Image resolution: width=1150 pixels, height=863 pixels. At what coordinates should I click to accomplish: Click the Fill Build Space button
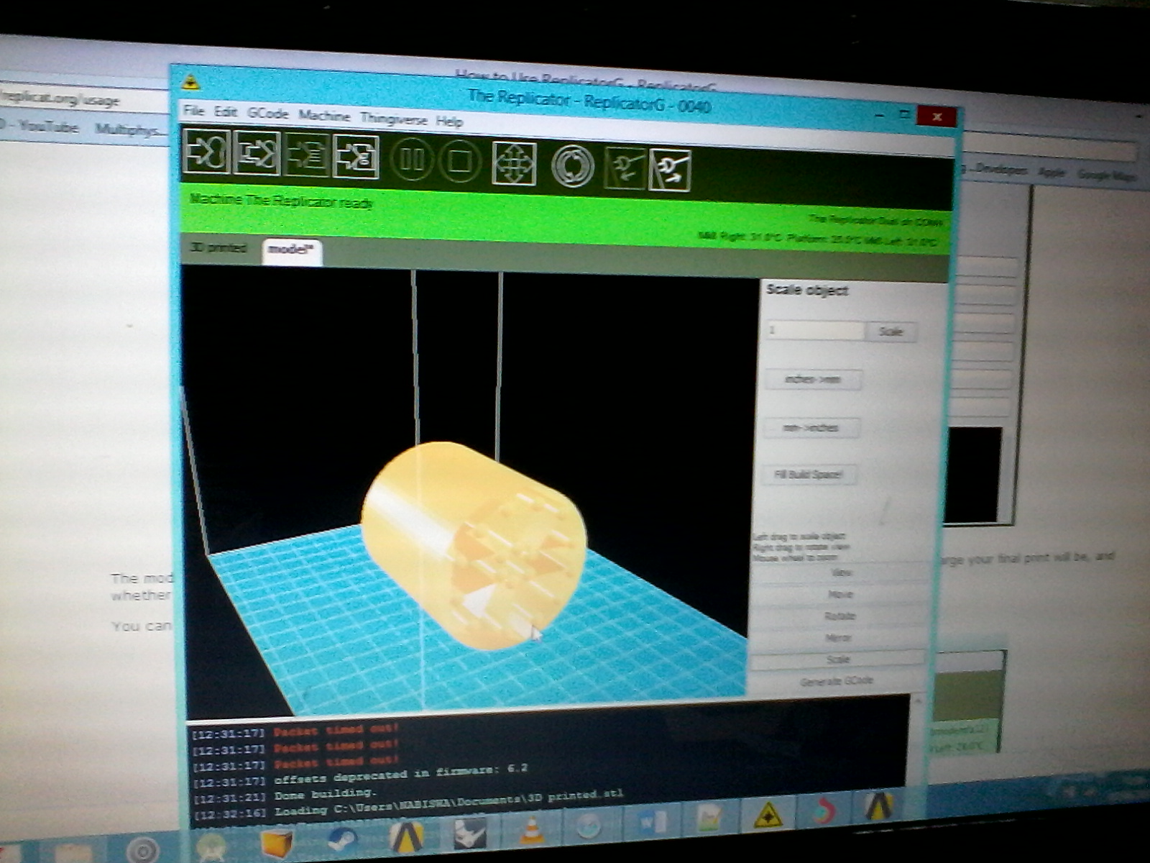click(809, 475)
